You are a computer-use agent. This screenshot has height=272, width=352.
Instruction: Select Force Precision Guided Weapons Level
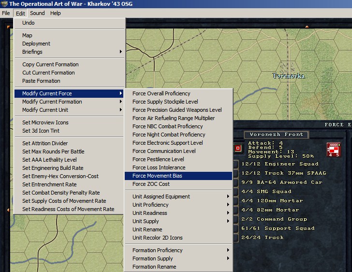[x=178, y=110]
